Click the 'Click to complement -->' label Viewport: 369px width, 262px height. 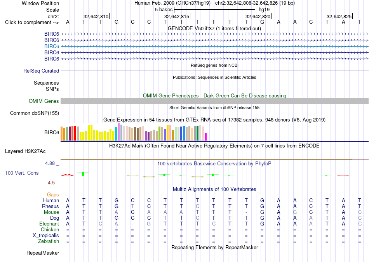click(32, 23)
